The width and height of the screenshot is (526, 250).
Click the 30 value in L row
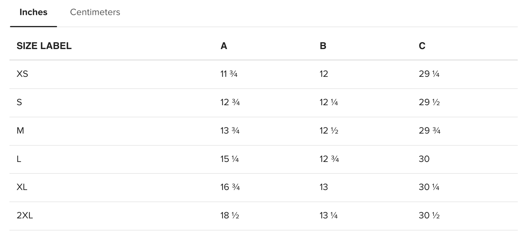tap(424, 159)
